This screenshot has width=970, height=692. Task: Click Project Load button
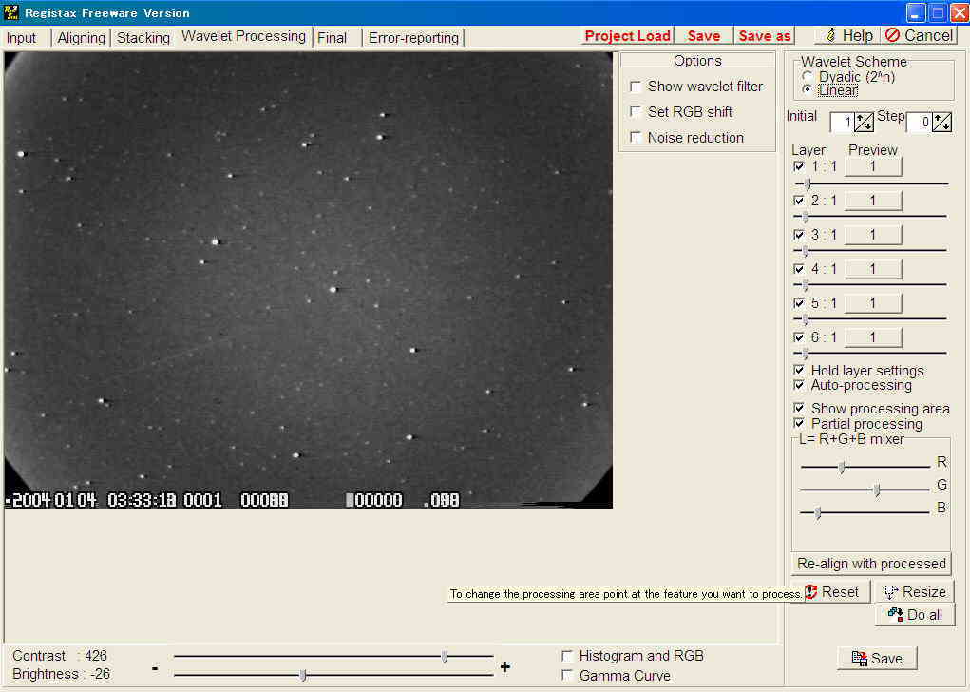[627, 36]
